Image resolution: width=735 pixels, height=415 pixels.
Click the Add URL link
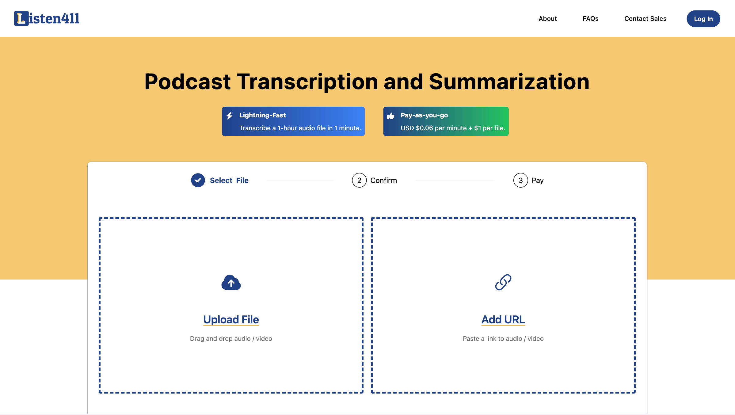(x=503, y=319)
